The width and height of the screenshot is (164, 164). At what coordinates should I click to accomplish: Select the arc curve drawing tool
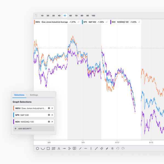[43, 148]
